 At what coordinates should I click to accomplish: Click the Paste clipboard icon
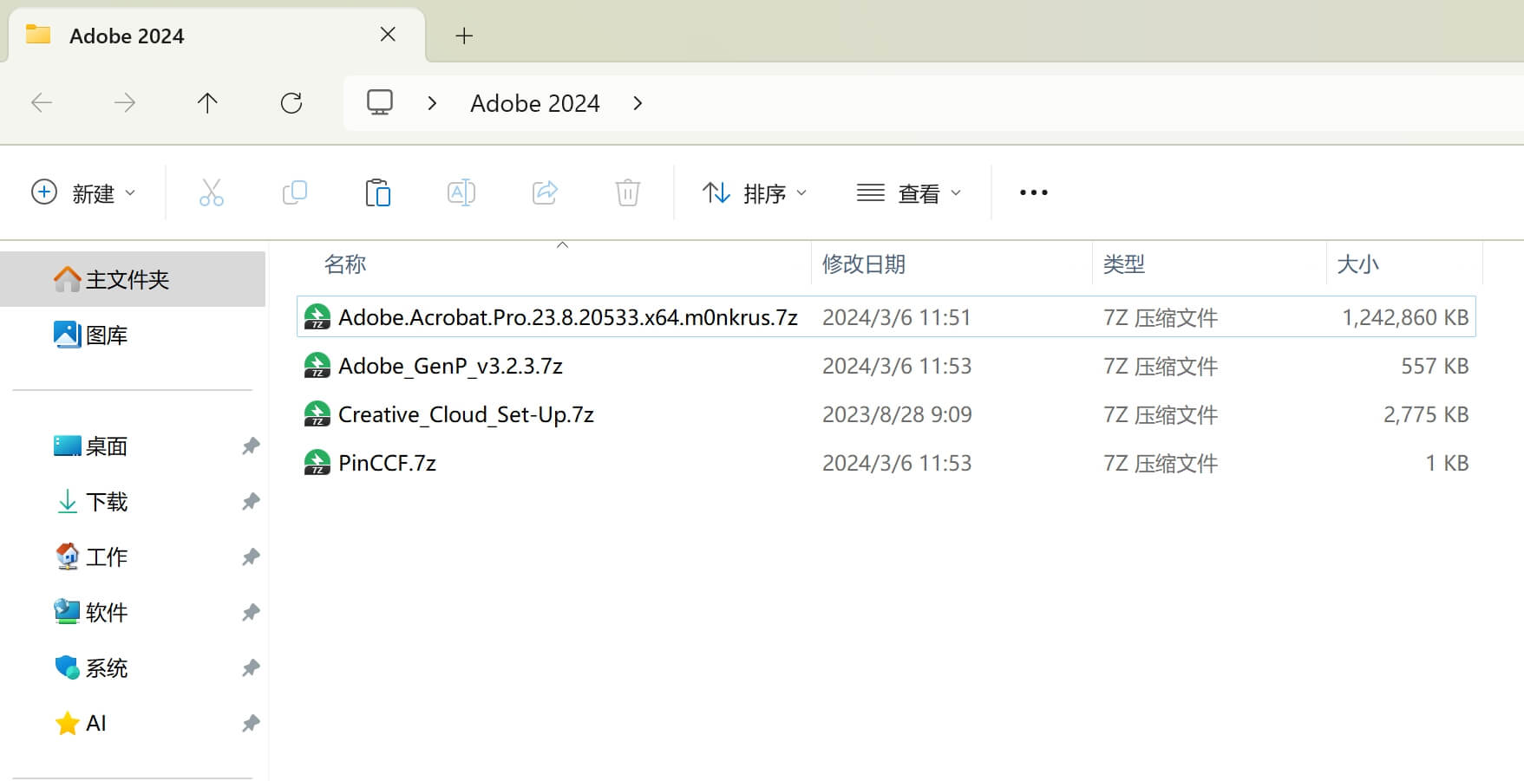[378, 192]
